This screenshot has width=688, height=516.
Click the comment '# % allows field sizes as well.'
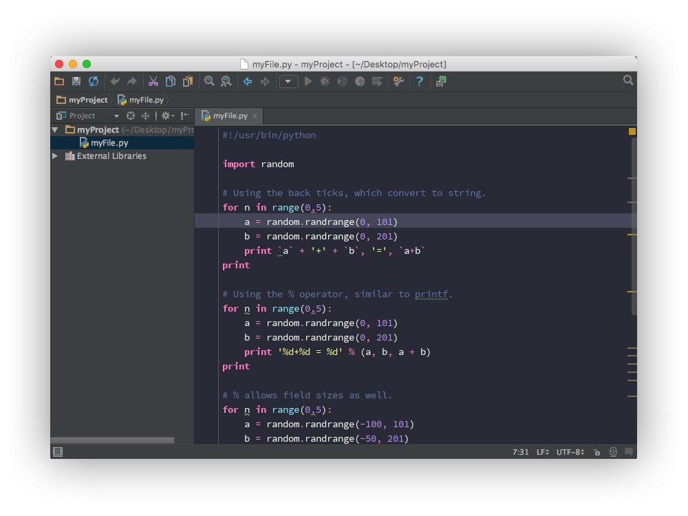[307, 396]
